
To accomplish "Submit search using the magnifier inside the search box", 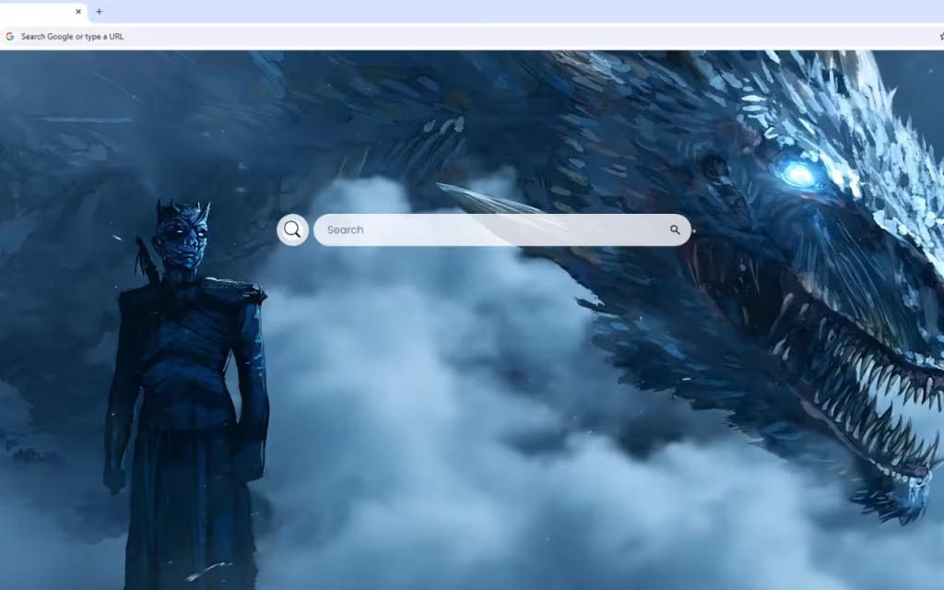I will [675, 230].
